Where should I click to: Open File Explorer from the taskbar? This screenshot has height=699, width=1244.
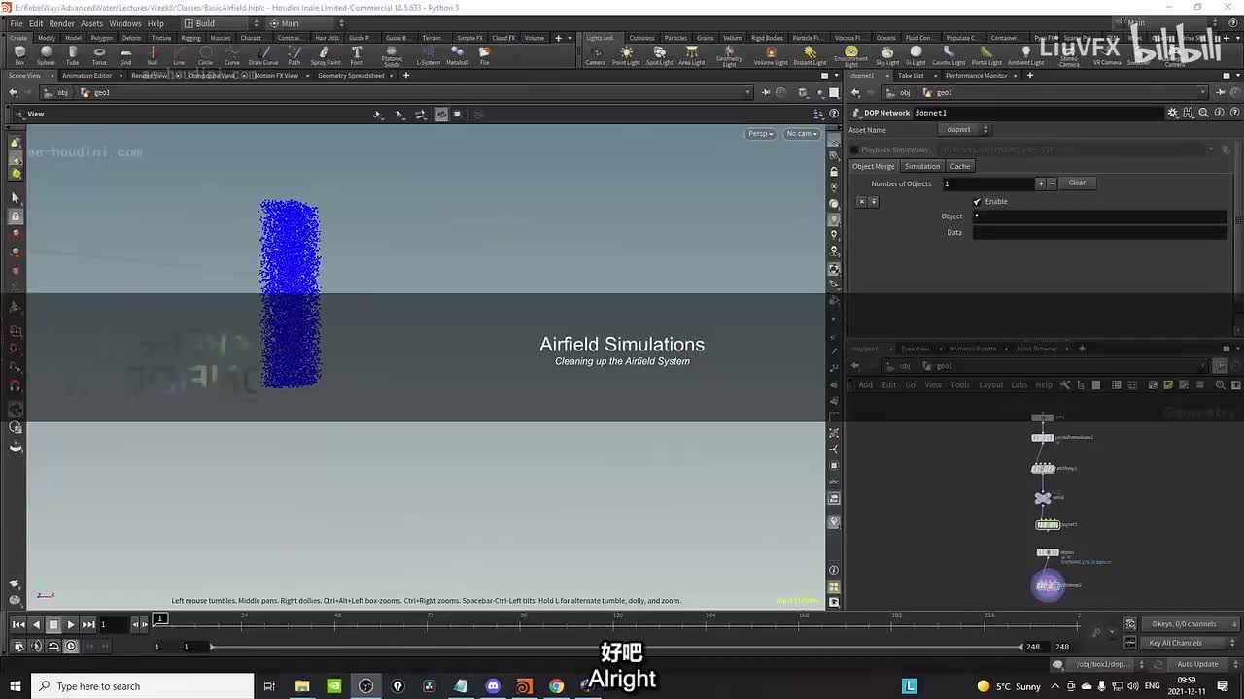click(302, 686)
